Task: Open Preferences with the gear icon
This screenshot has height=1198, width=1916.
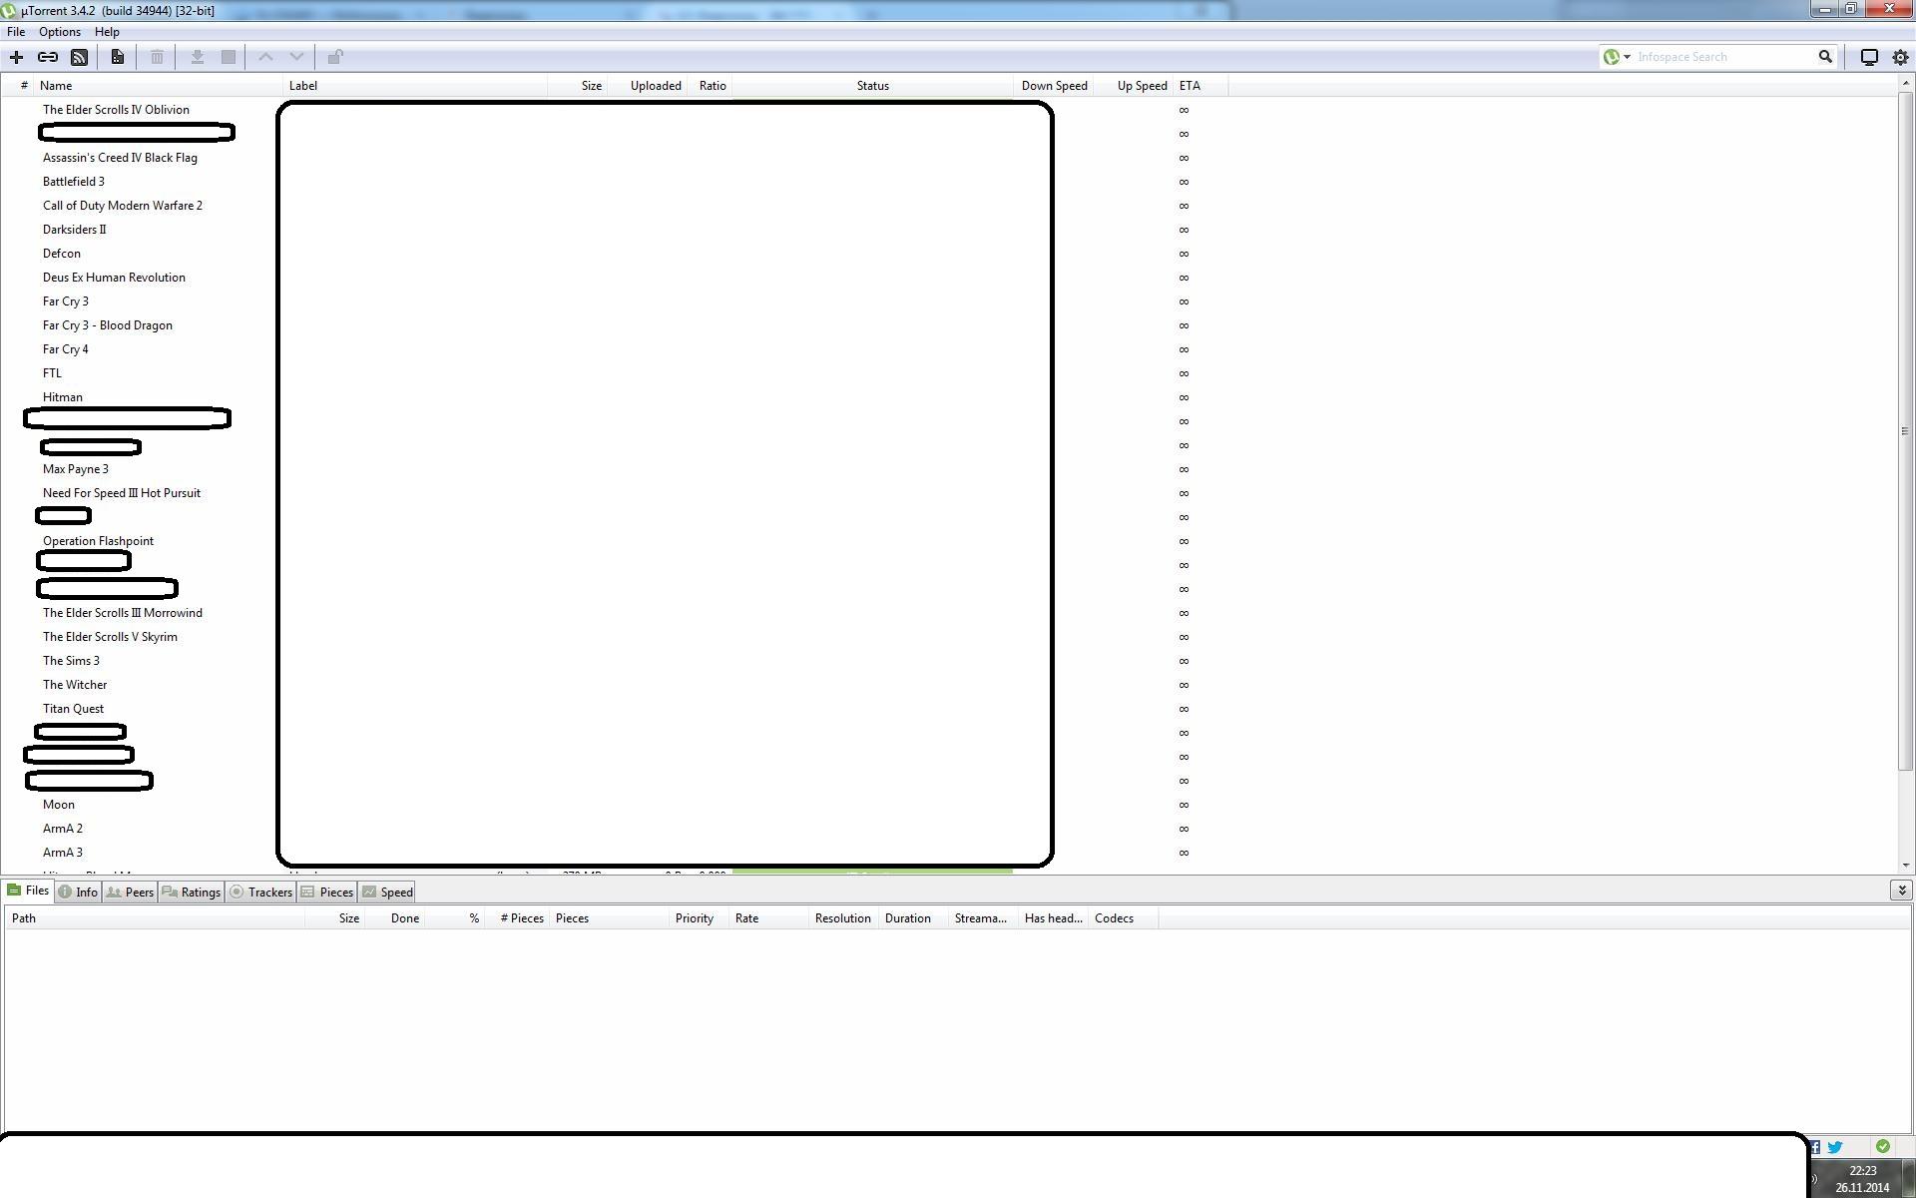Action: [1900, 57]
